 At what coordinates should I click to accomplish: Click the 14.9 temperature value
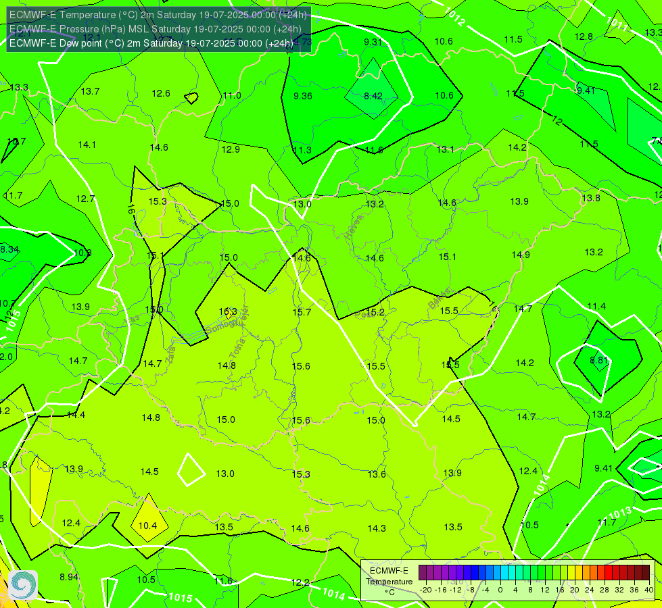click(x=521, y=255)
